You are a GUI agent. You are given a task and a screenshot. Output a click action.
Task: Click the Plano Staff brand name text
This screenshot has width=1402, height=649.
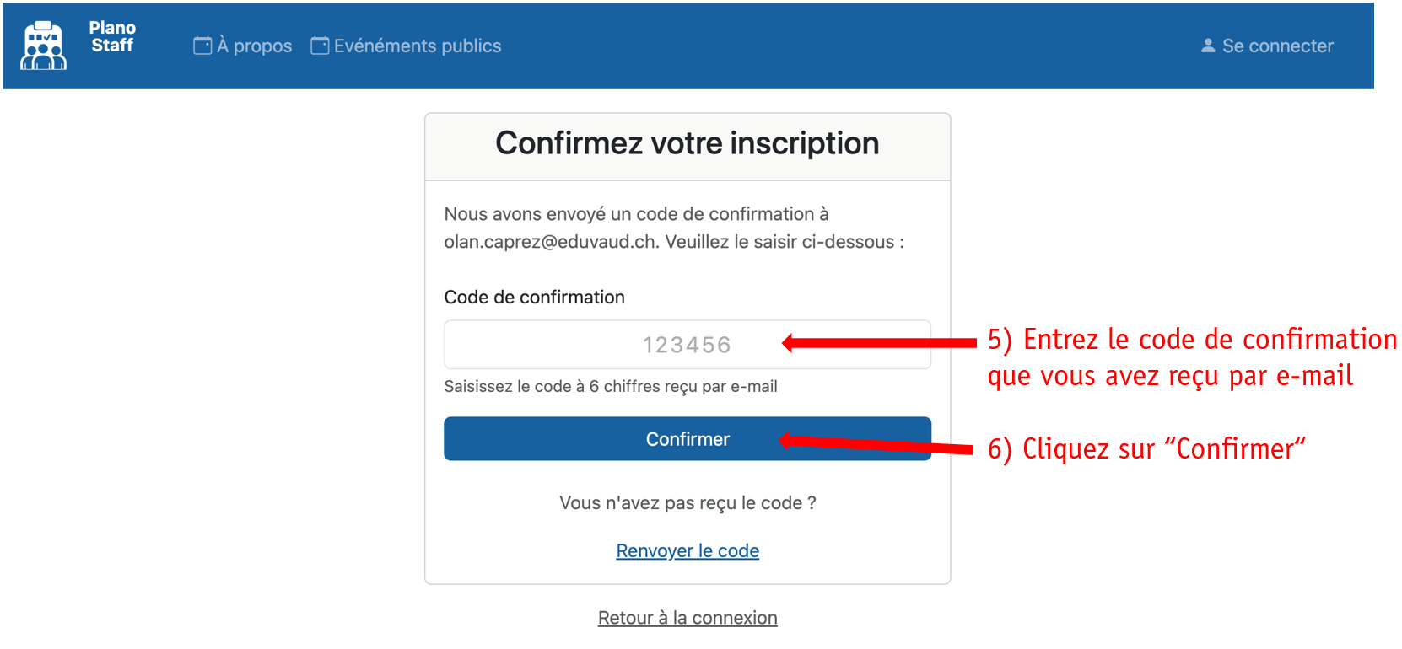tap(112, 37)
